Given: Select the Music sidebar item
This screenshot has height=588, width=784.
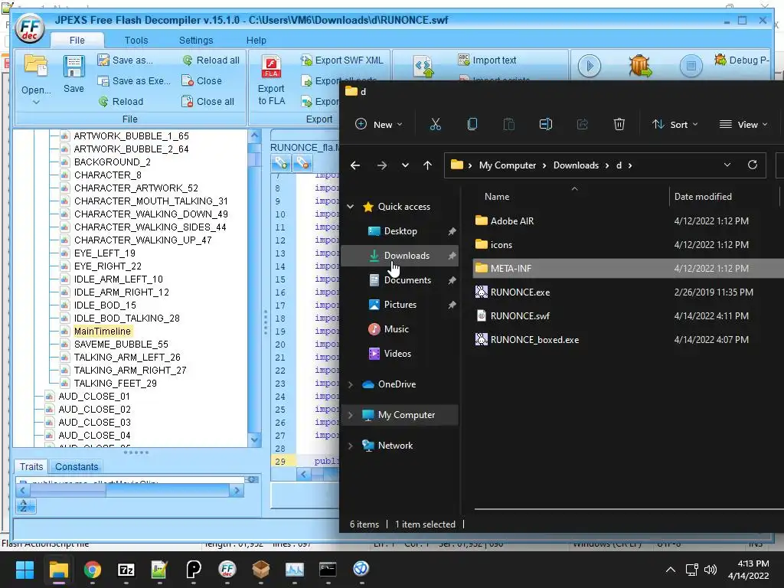Looking at the screenshot, I should 400,329.
